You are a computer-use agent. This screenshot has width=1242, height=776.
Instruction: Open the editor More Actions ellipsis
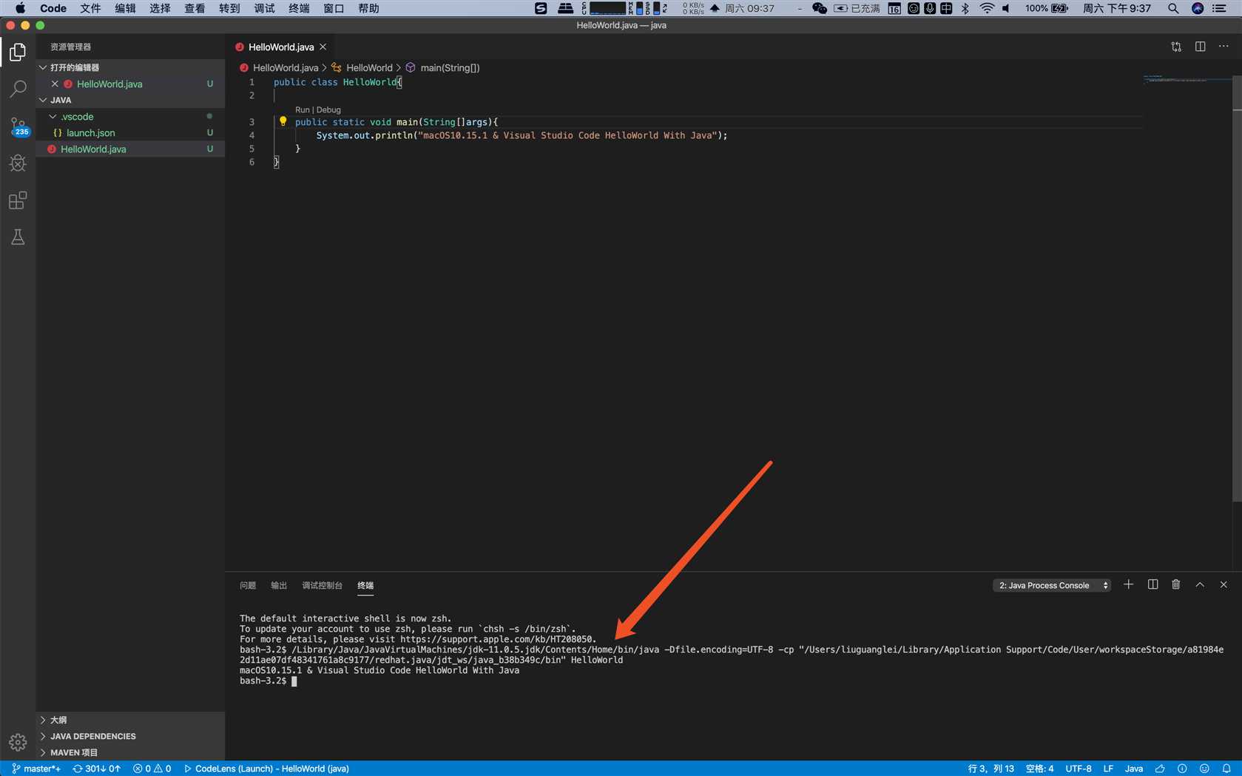[x=1224, y=47]
